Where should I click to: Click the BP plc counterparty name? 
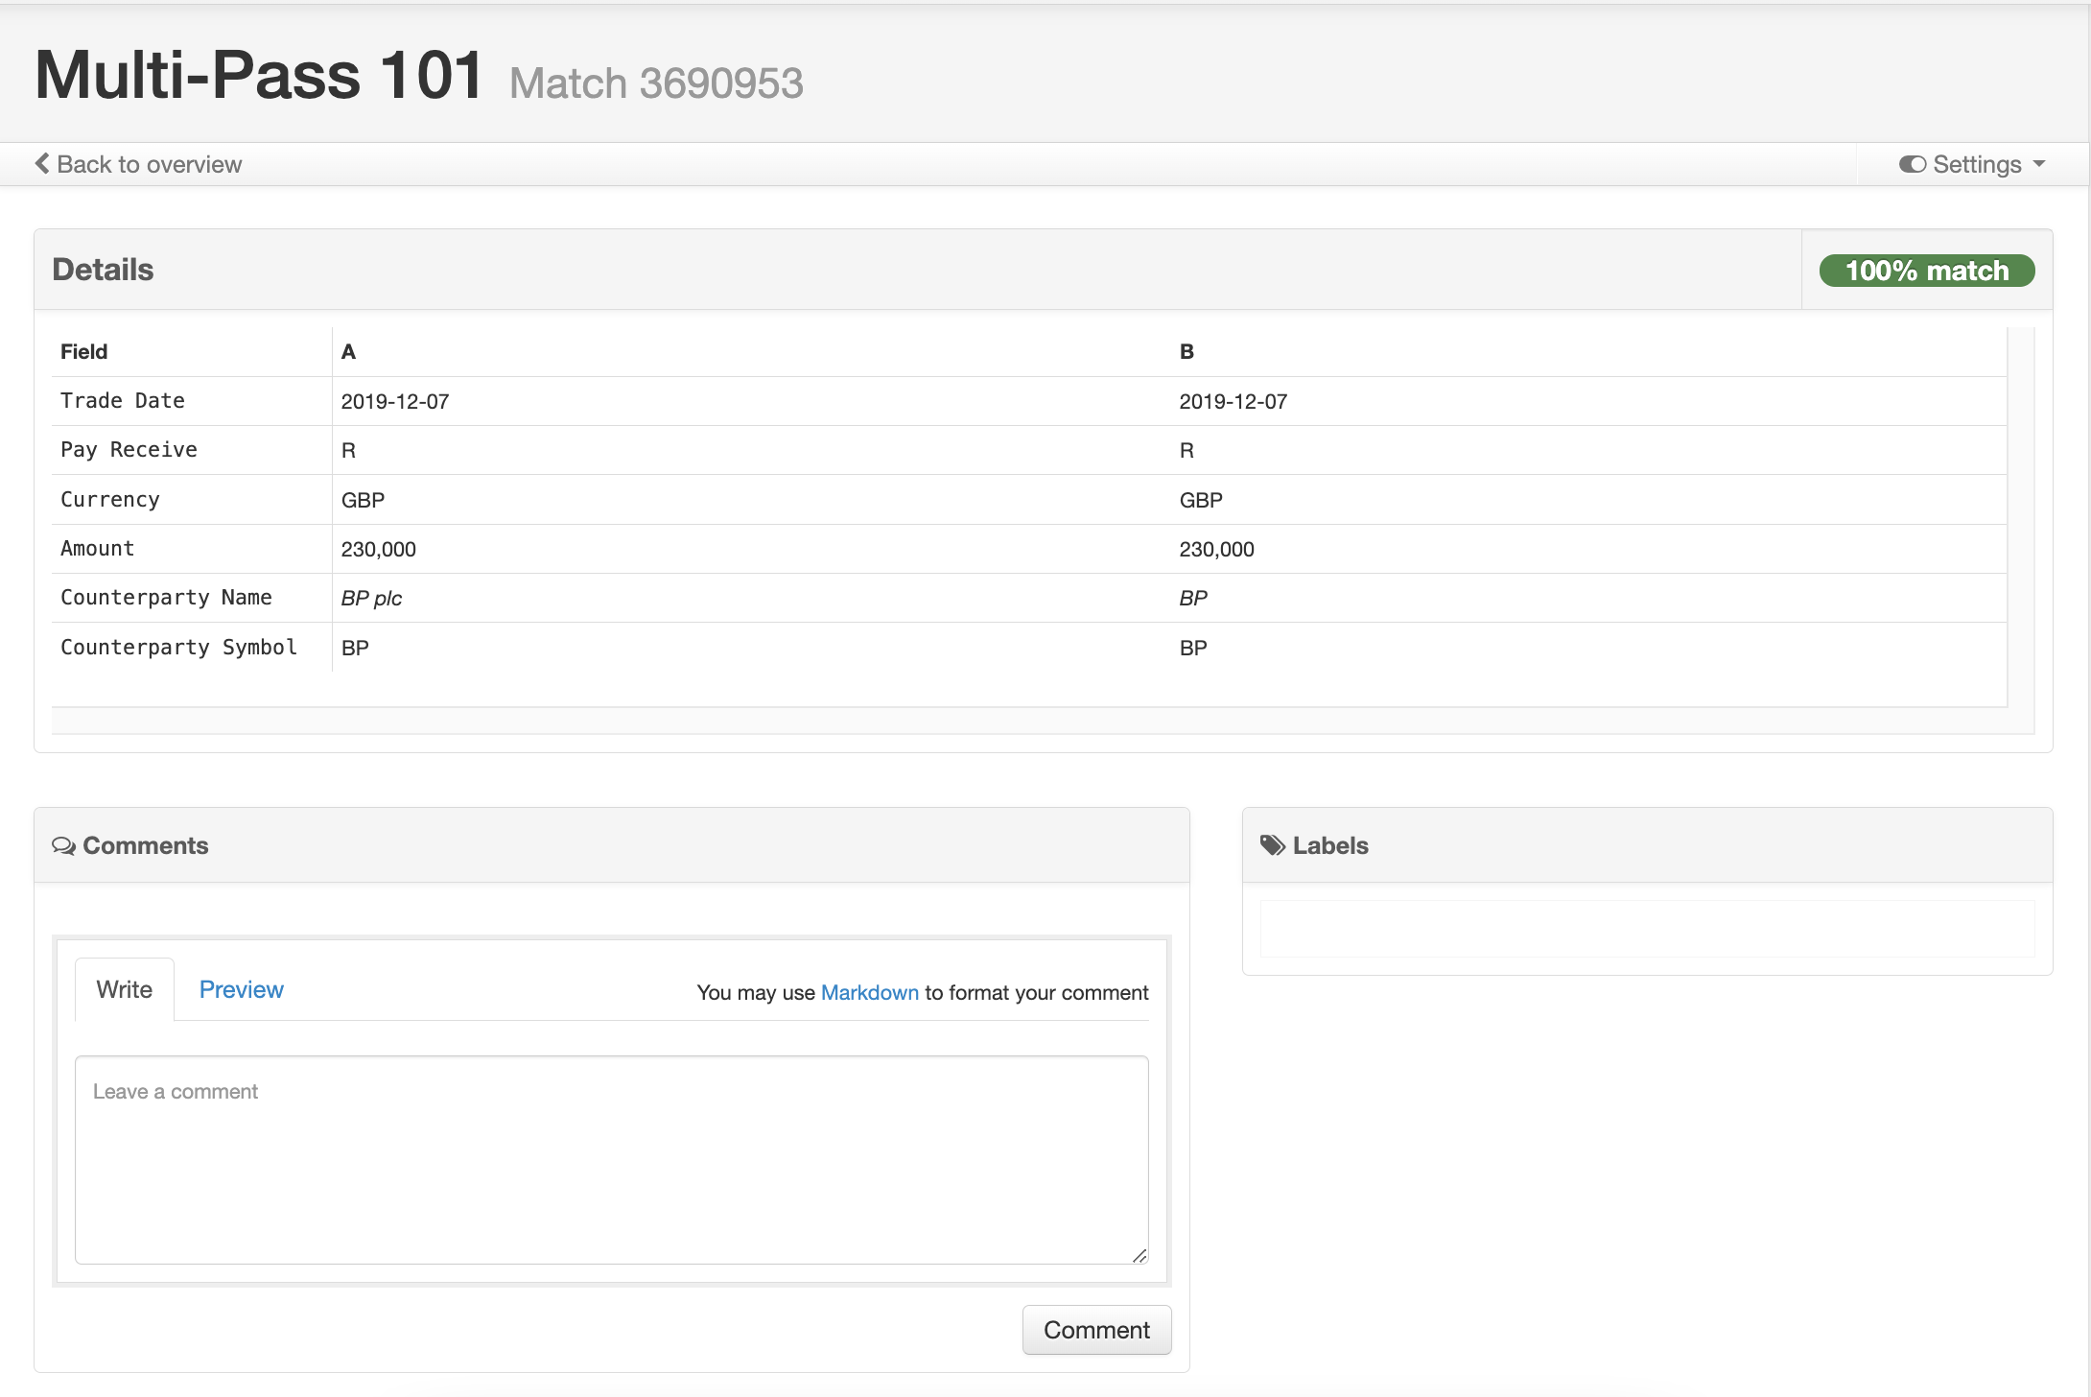(x=371, y=598)
